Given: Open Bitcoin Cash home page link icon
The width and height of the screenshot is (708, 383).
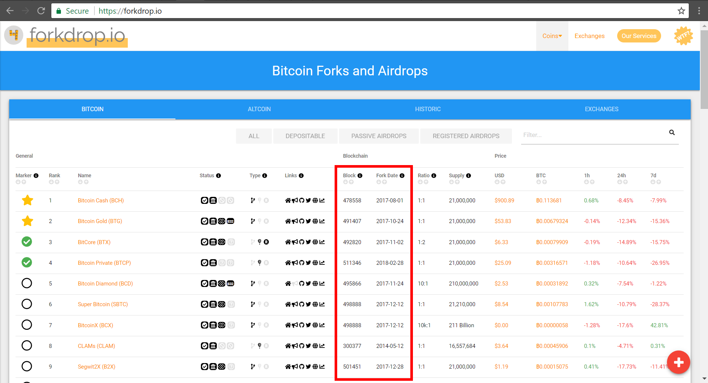Looking at the screenshot, I should click(x=288, y=200).
